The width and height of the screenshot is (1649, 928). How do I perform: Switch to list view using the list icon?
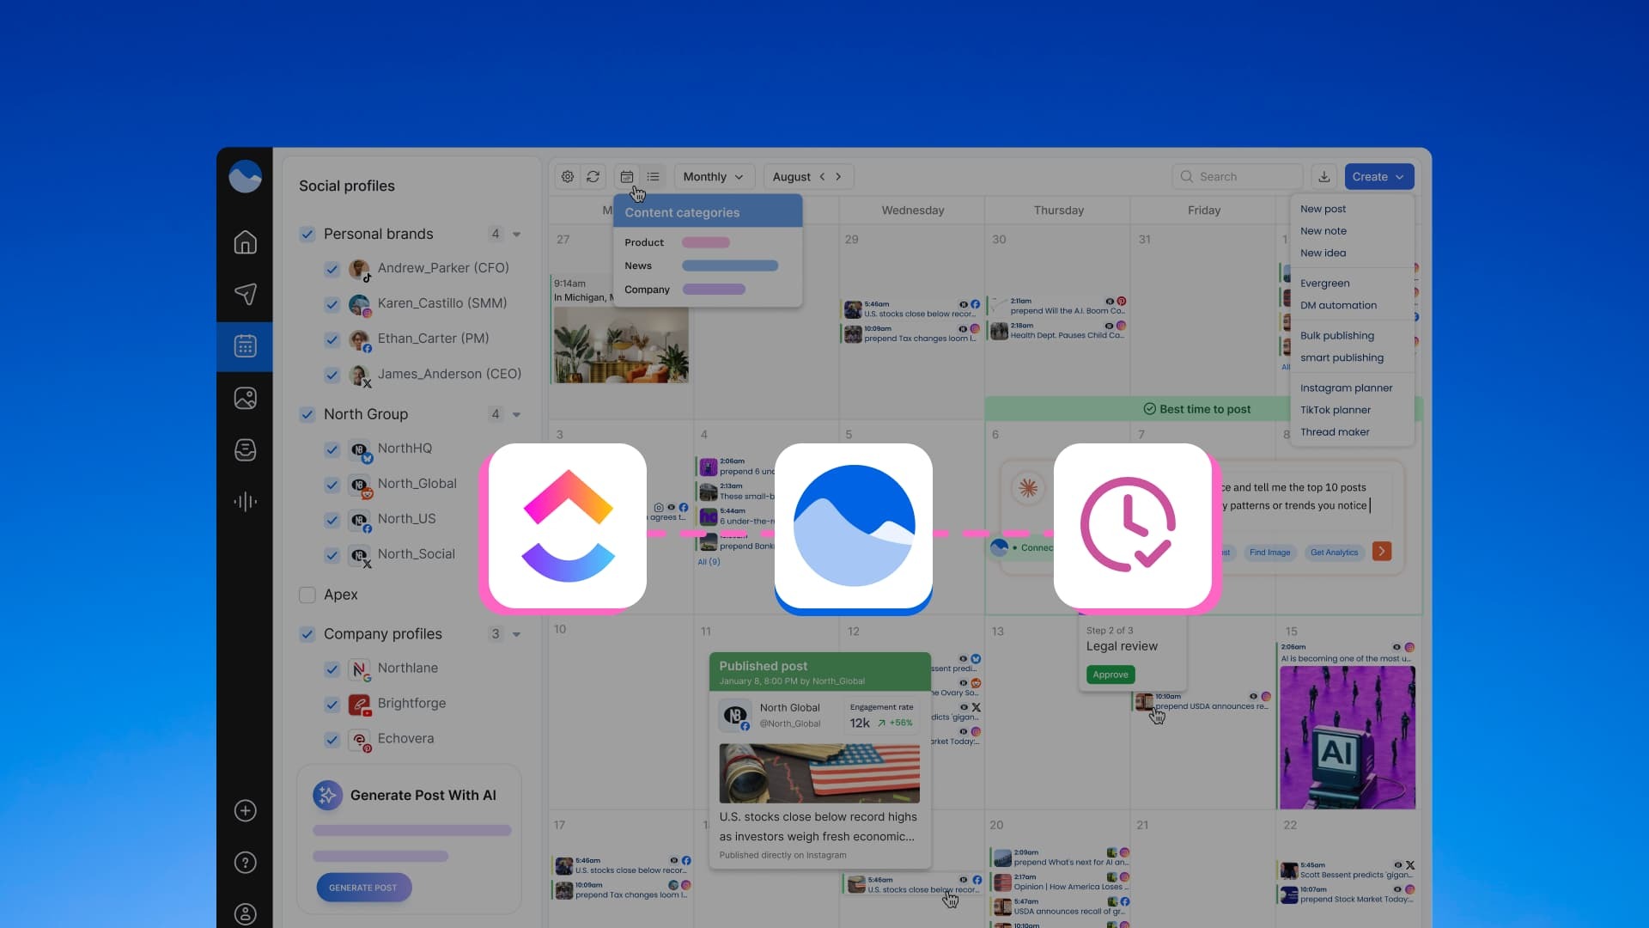(x=654, y=176)
